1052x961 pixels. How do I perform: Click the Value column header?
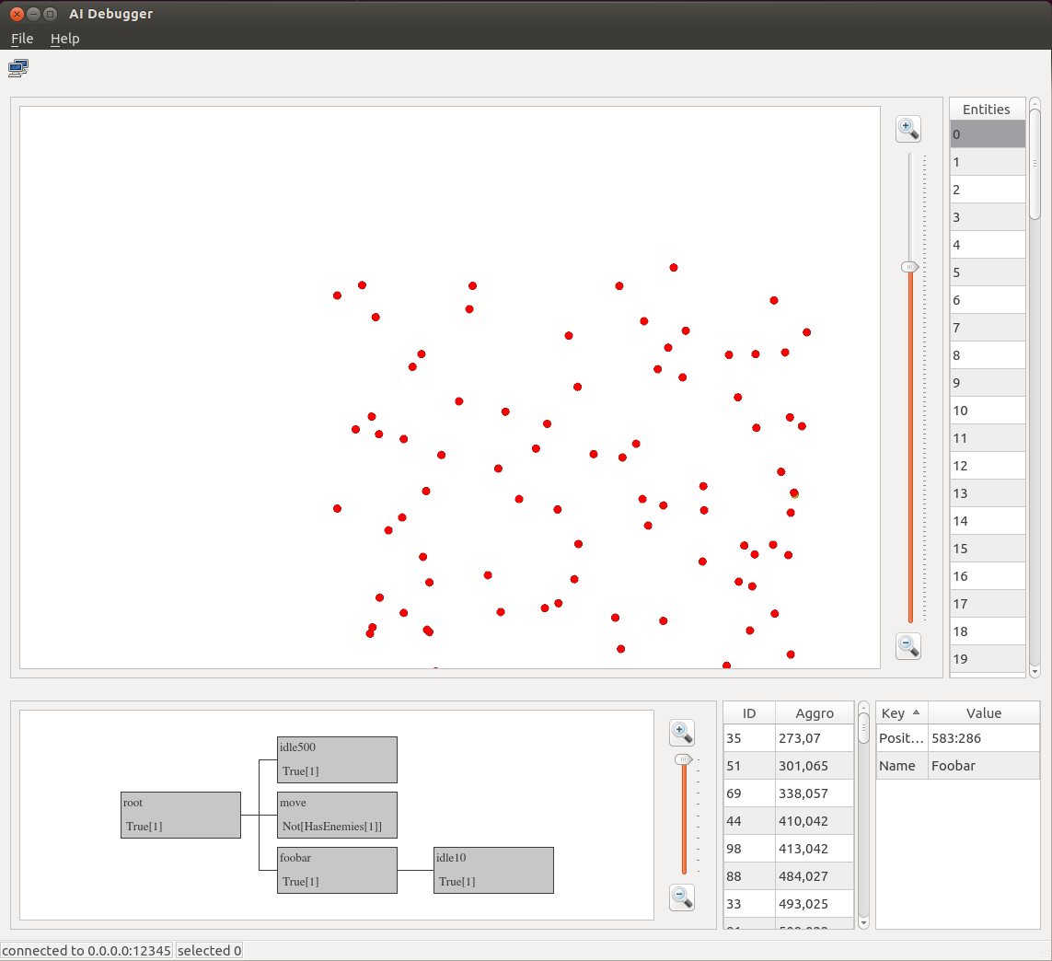pos(984,713)
